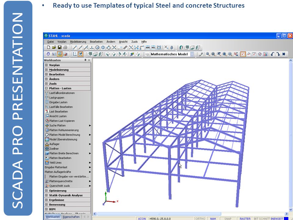Click Eingabe Lasten entry
The image size is (293, 220).
58,102
